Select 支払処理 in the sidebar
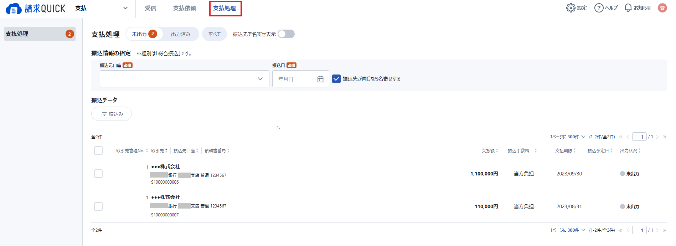The width and height of the screenshot is (676, 246). click(40, 34)
